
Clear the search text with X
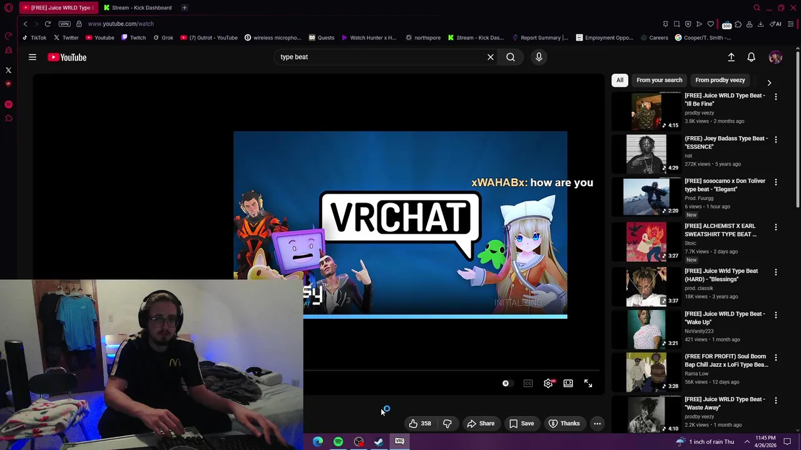click(491, 57)
